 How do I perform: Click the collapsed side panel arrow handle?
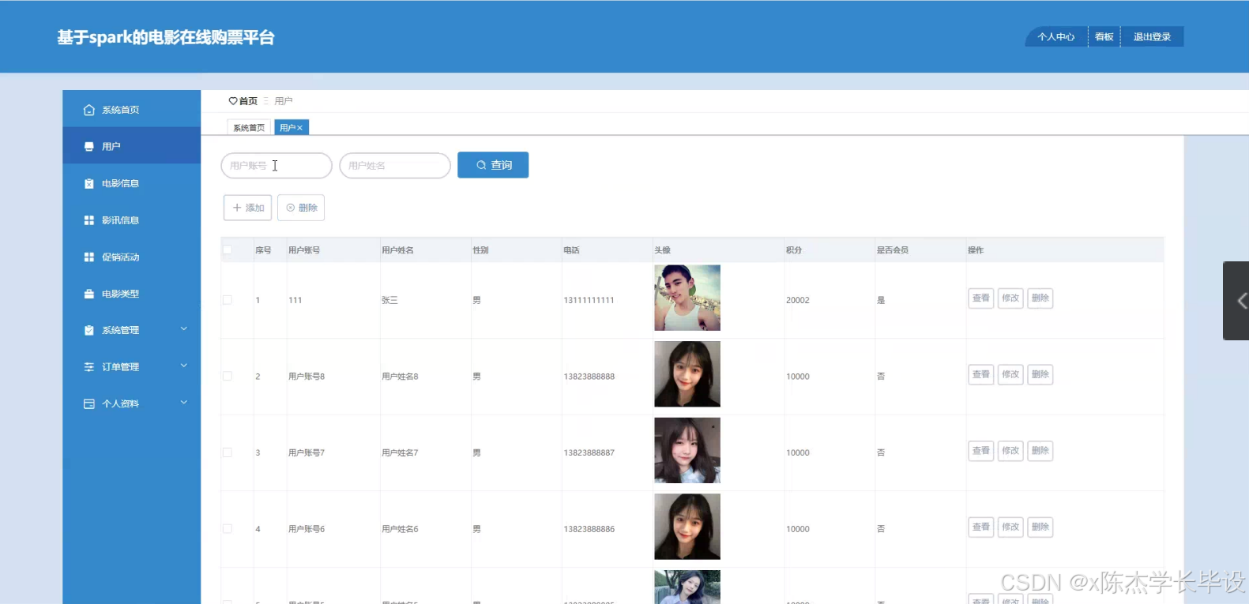tap(1237, 301)
